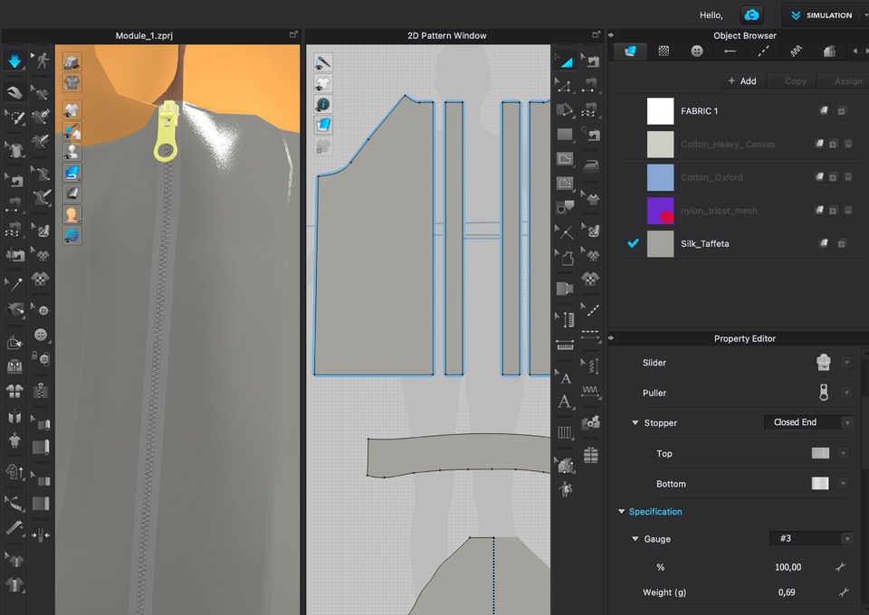
Task: Select the Cotton_Oxford fabric entry
Action: pos(711,177)
